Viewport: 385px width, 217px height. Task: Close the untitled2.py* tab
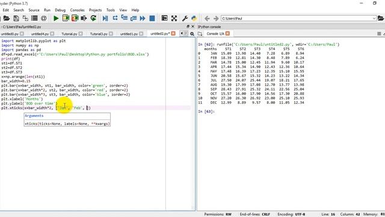[173, 34]
